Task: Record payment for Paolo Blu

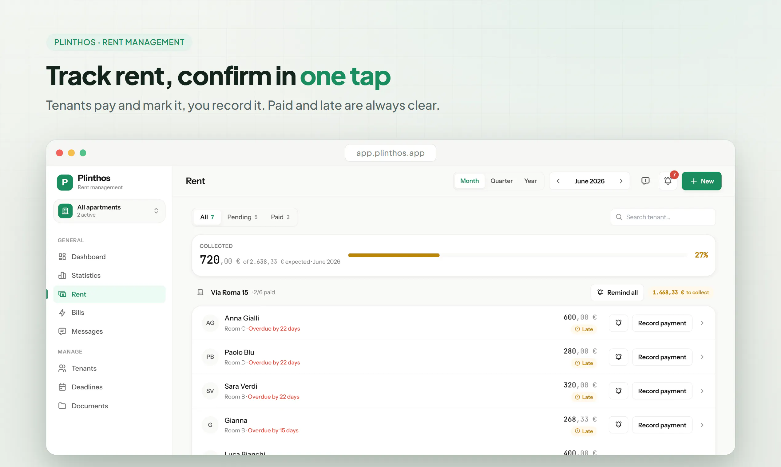Action: point(662,357)
